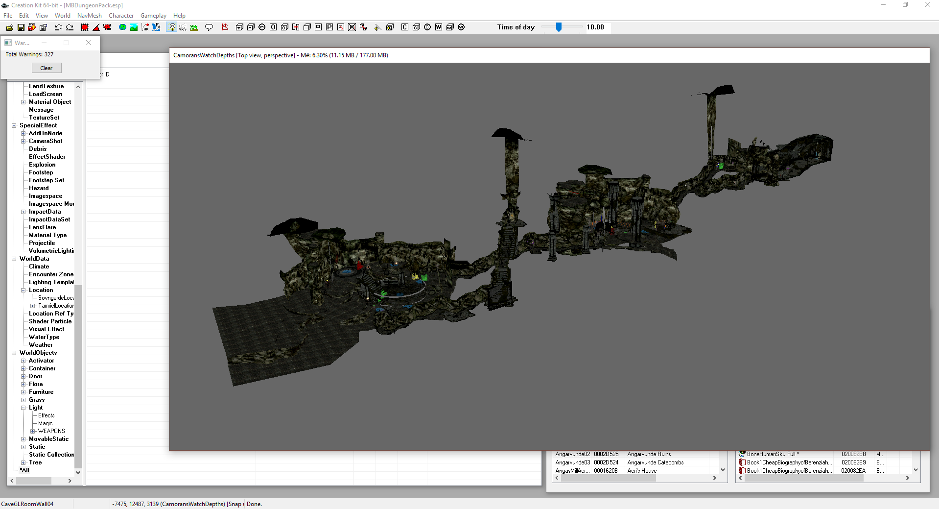Screen dimensions: 939x509
Task: Toggle the W cube toolbar button
Action: pyautogui.click(x=450, y=27)
